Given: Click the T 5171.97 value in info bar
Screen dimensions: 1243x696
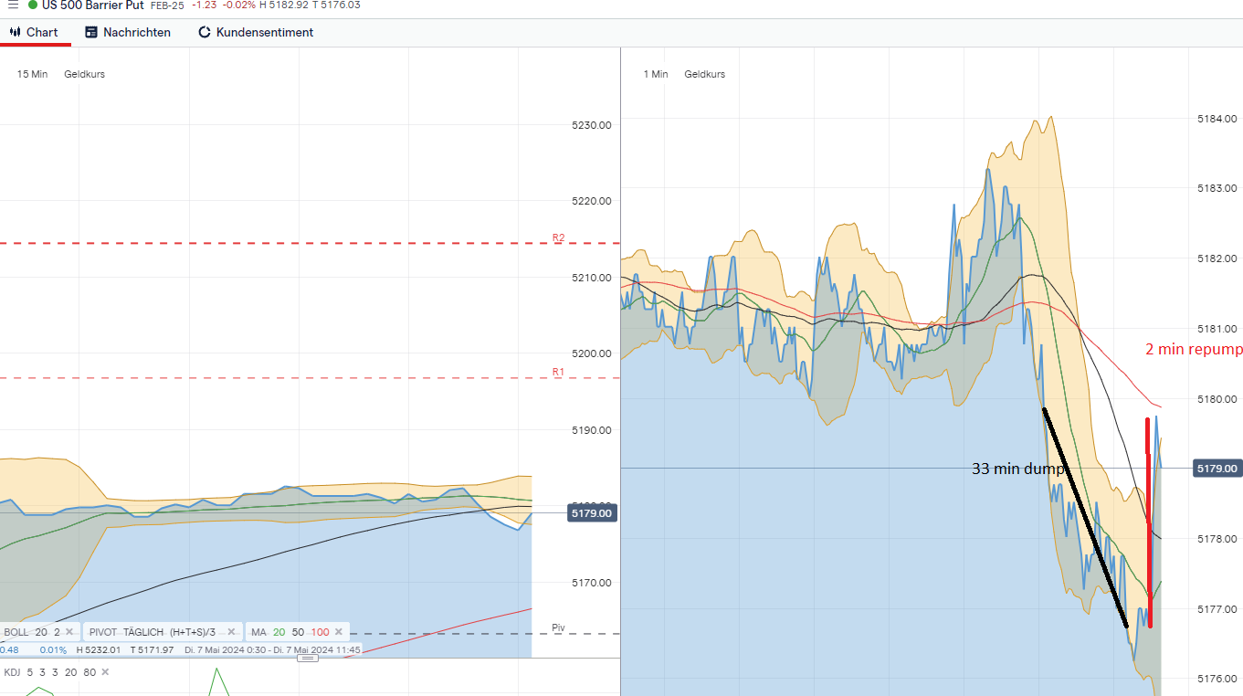Looking at the screenshot, I should (152, 649).
